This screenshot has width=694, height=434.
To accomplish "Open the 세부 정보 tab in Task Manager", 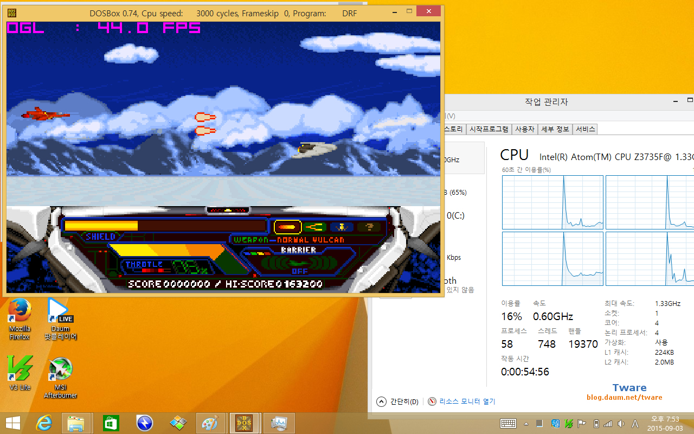I will coord(555,129).
